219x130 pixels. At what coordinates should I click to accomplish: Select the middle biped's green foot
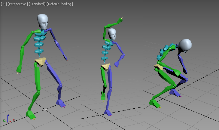pyautogui.click(x=103, y=96)
